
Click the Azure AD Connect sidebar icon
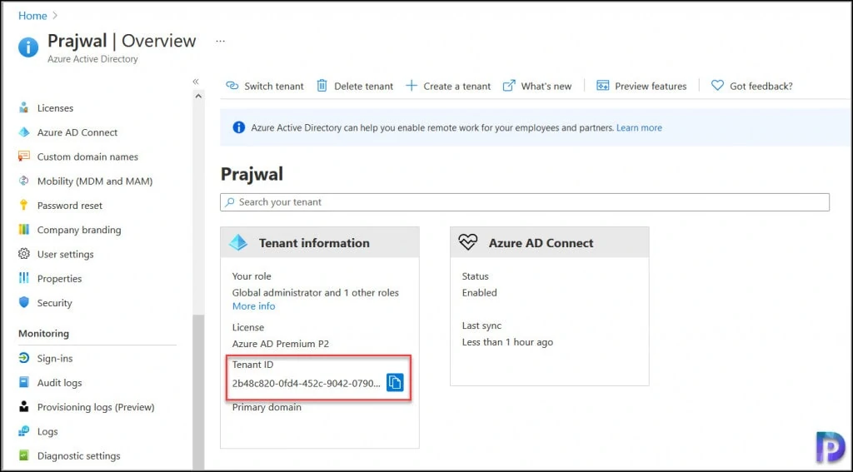(23, 132)
